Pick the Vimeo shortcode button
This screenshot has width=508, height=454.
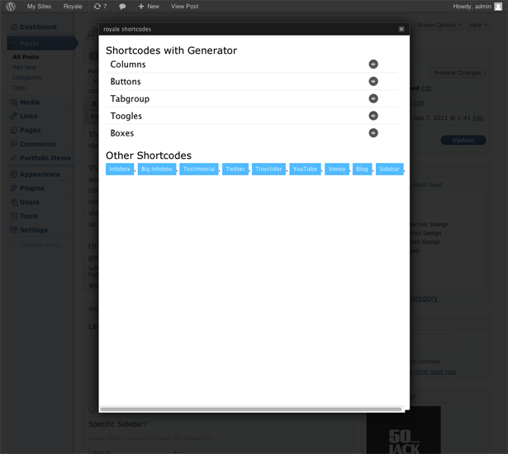(x=336, y=169)
